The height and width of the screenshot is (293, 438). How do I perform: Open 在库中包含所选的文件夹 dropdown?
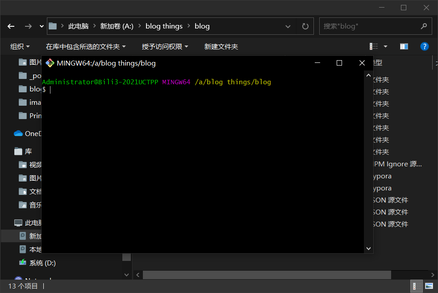pos(86,46)
